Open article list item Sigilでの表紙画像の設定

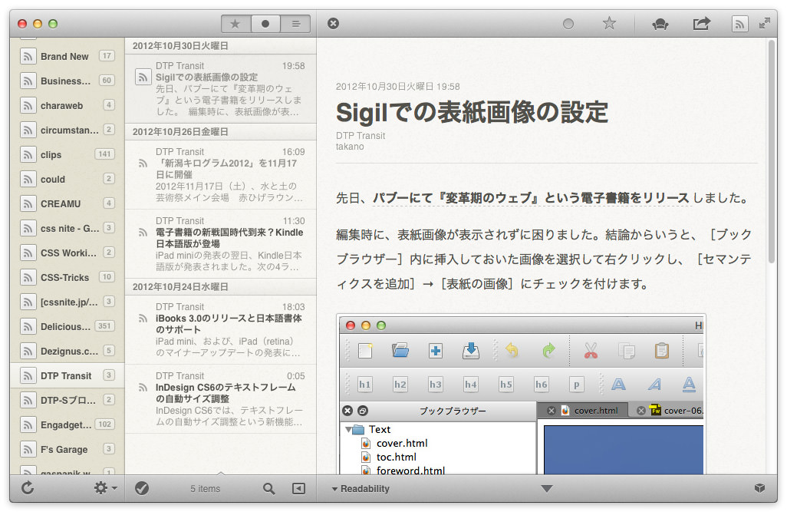(x=220, y=88)
